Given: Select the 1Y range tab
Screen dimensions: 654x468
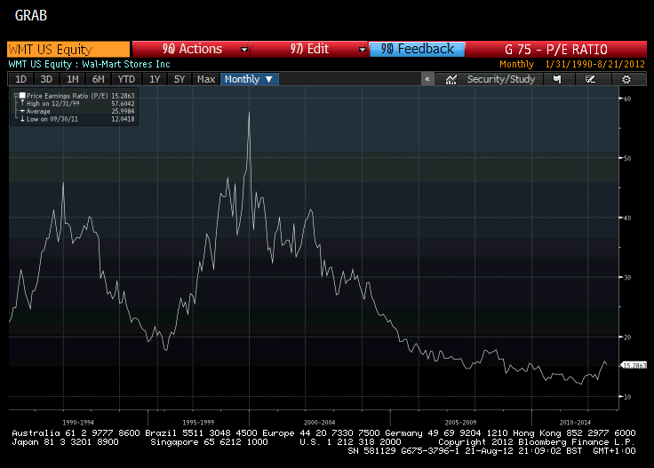Looking at the screenshot, I should [x=155, y=79].
